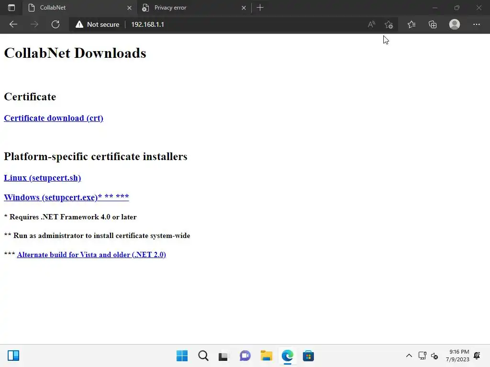Open the Collections panel

pos(433,24)
